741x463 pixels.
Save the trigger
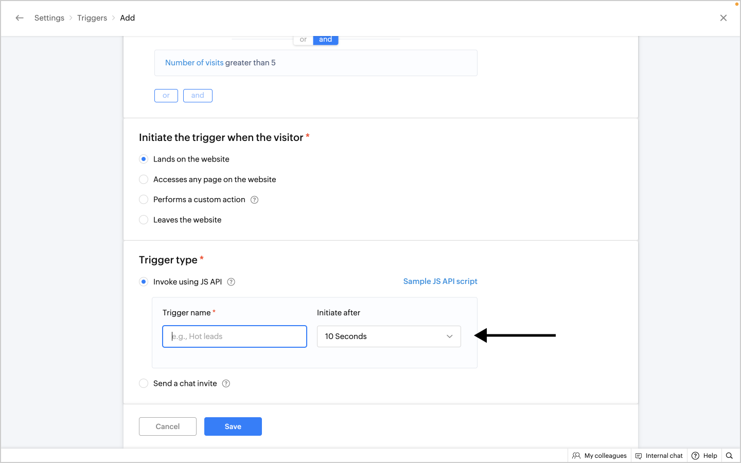[x=233, y=426]
